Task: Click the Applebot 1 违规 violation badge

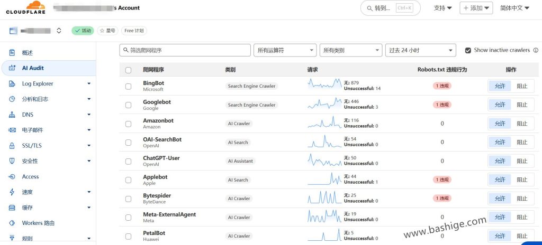Action: [x=442, y=180]
